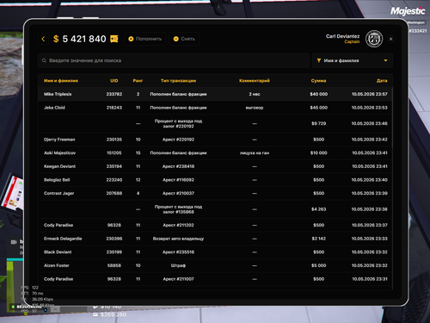430x323 pixels.
Task: Click the search magnifier icon
Action: click(x=44, y=60)
